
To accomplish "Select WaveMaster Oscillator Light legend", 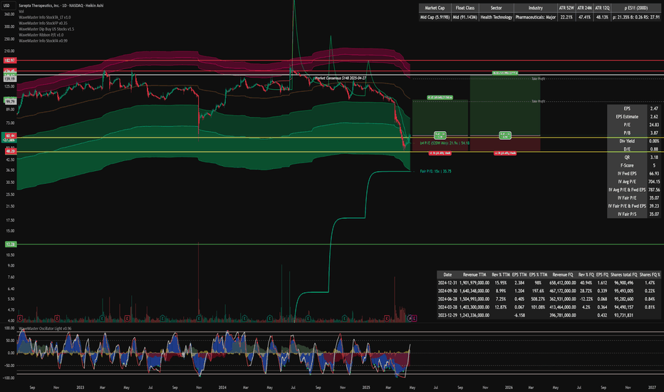I will coord(46,329).
